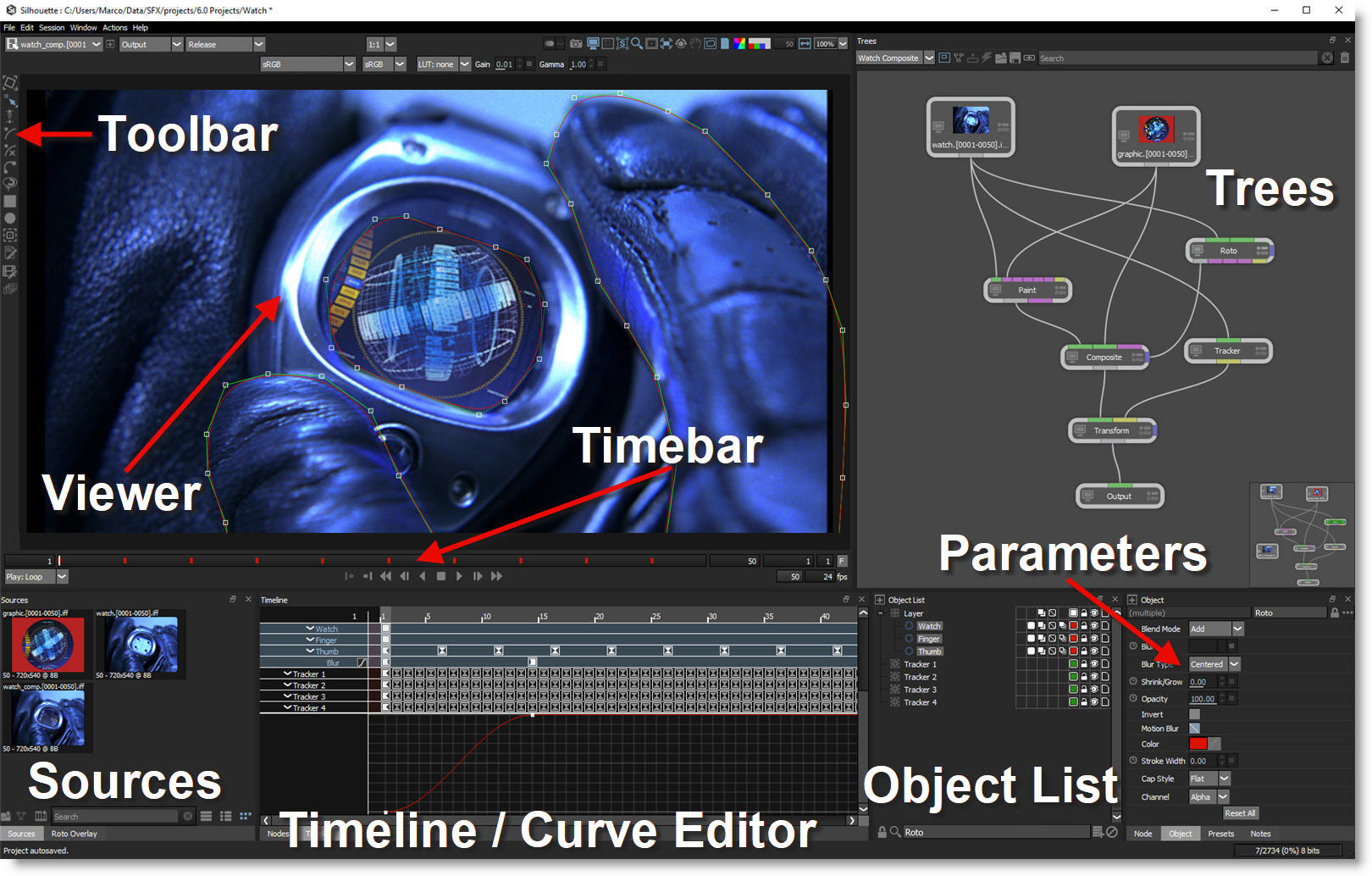The image size is (1372, 876).
Task: Toggle the lock for Tracker 1
Action: (x=1084, y=664)
